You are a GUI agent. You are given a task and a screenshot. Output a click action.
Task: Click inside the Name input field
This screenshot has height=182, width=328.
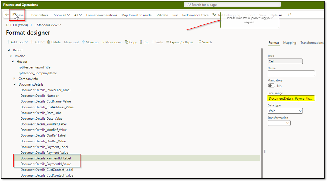pos(291,73)
